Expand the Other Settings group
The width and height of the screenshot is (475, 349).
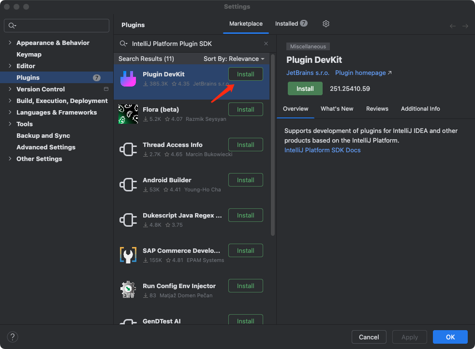coord(10,159)
